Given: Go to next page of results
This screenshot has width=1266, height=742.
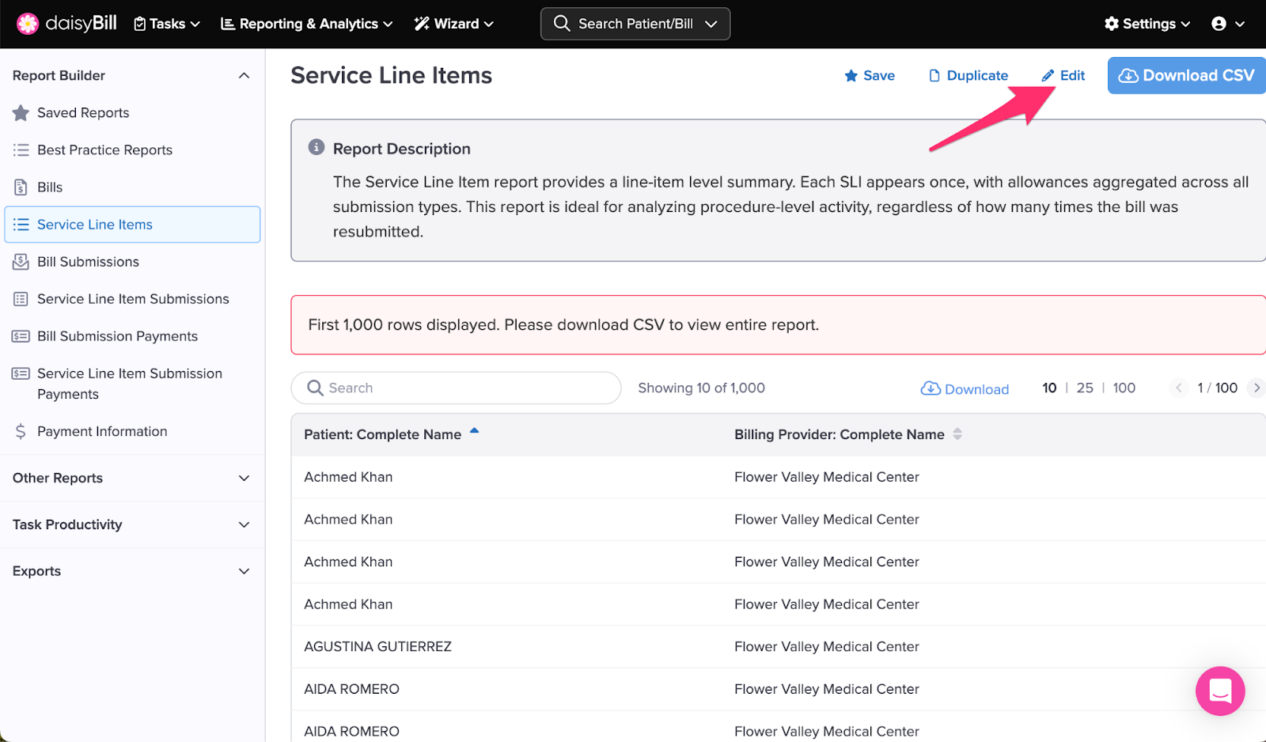Looking at the screenshot, I should click(1256, 388).
